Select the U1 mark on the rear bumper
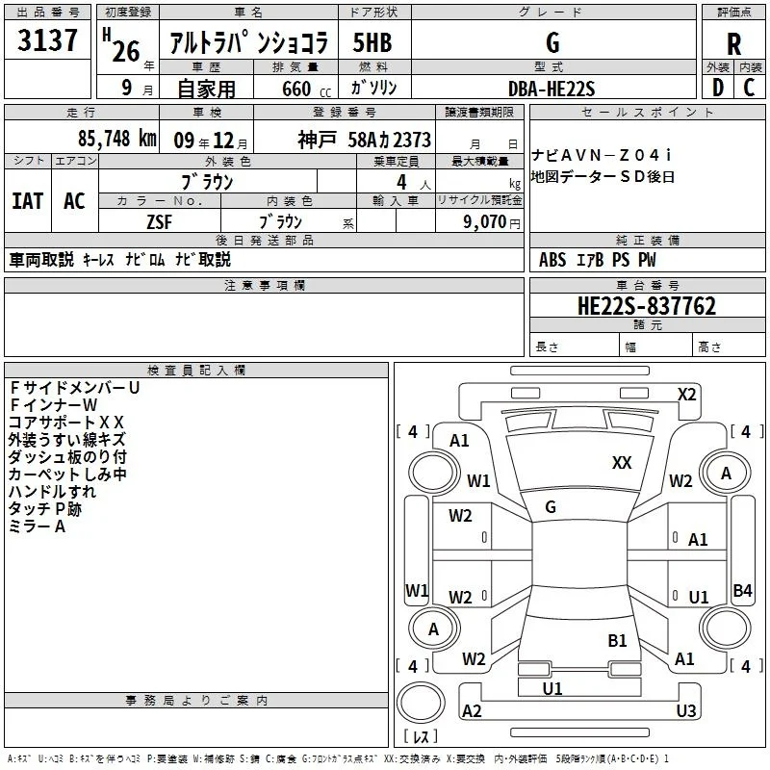Viewport: 770px width, 770px height. [x=552, y=688]
